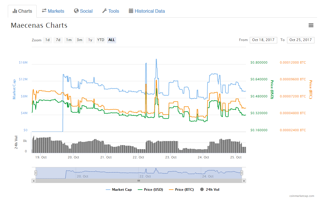
Task: Click the 24h Vol vertical axis title
Action: [16, 142]
